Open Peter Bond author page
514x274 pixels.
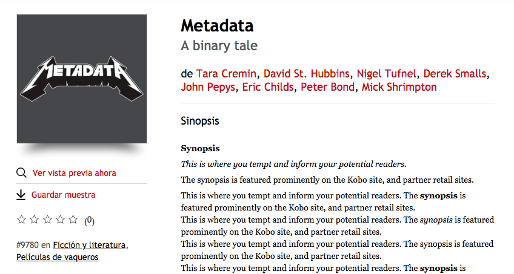[328, 87]
